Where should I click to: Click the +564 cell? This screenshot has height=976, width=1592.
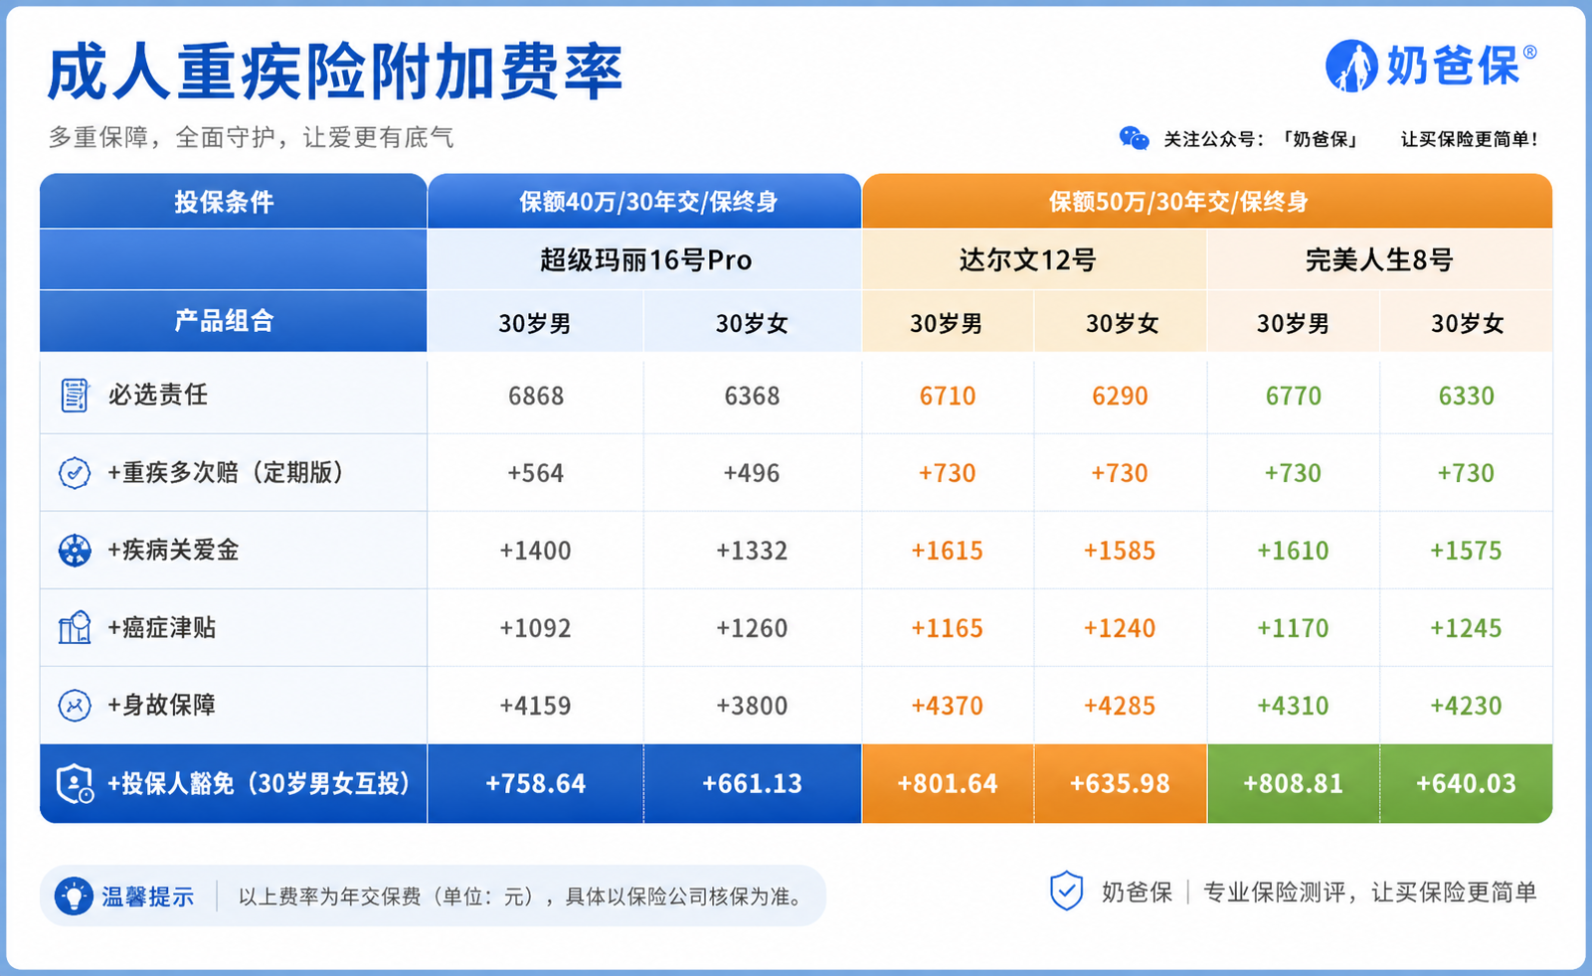click(536, 473)
